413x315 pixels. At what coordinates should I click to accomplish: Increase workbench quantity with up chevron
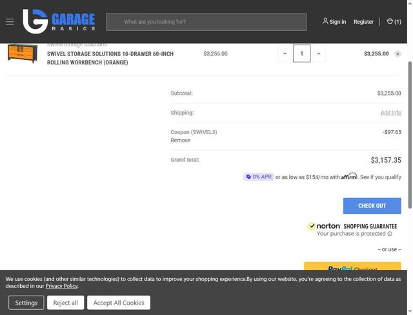coord(319,53)
